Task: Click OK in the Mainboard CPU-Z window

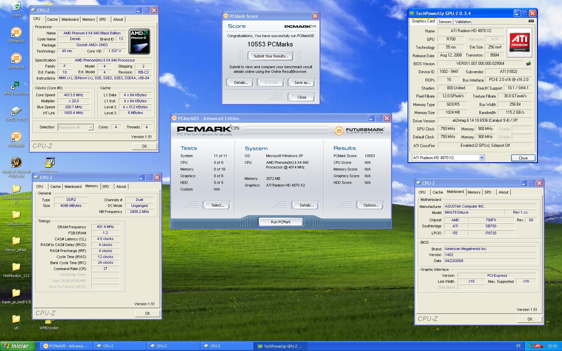Action: point(530,319)
